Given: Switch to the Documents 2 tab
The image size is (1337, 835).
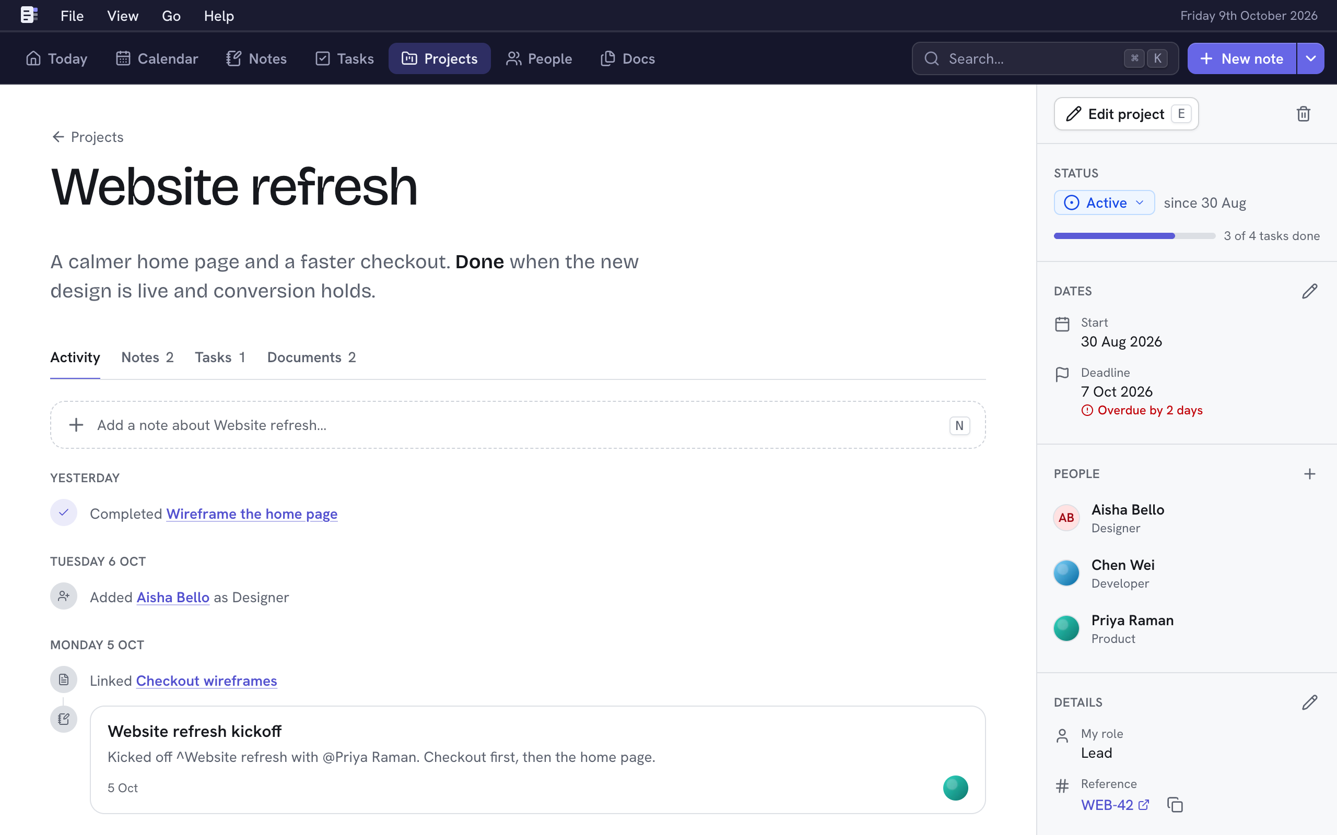Looking at the screenshot, I should (312, 357).
